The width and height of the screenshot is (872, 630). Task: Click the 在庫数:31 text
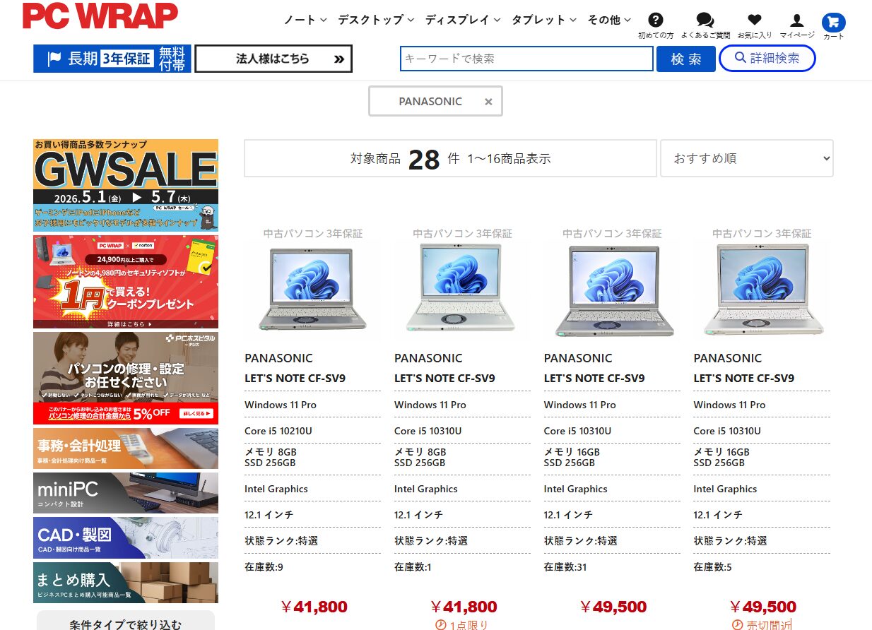point(565,567)
